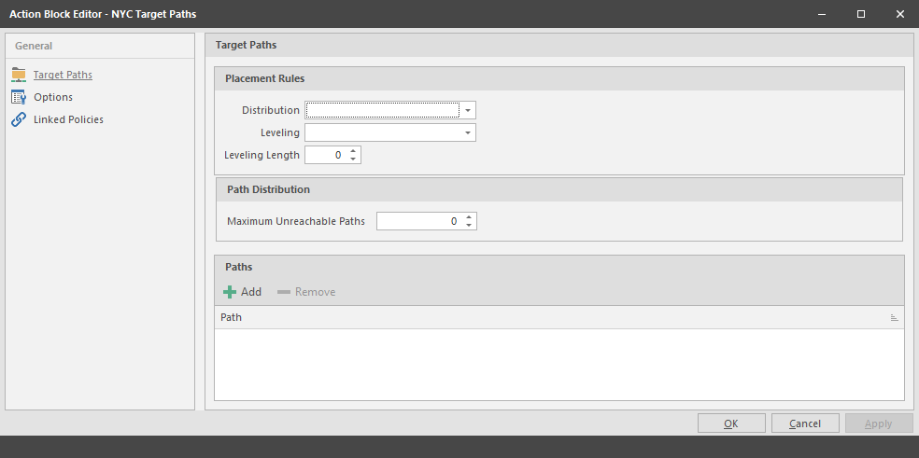Click the Target Paths folder icon
This screenshot has width=919, height=458.
(x=19, y=75)
